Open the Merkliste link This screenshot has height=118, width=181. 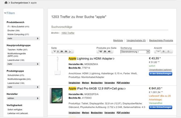118,40
